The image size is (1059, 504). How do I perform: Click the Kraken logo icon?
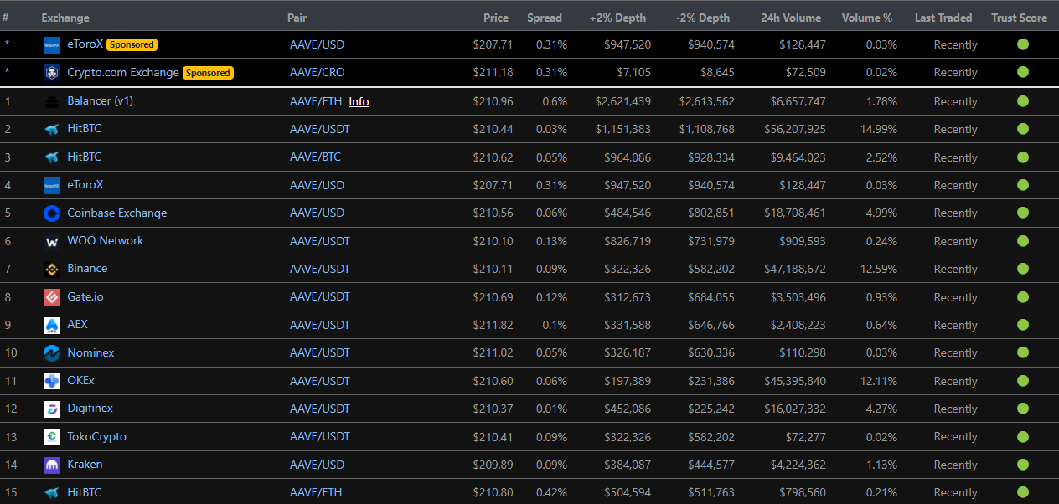pos(52,465)
